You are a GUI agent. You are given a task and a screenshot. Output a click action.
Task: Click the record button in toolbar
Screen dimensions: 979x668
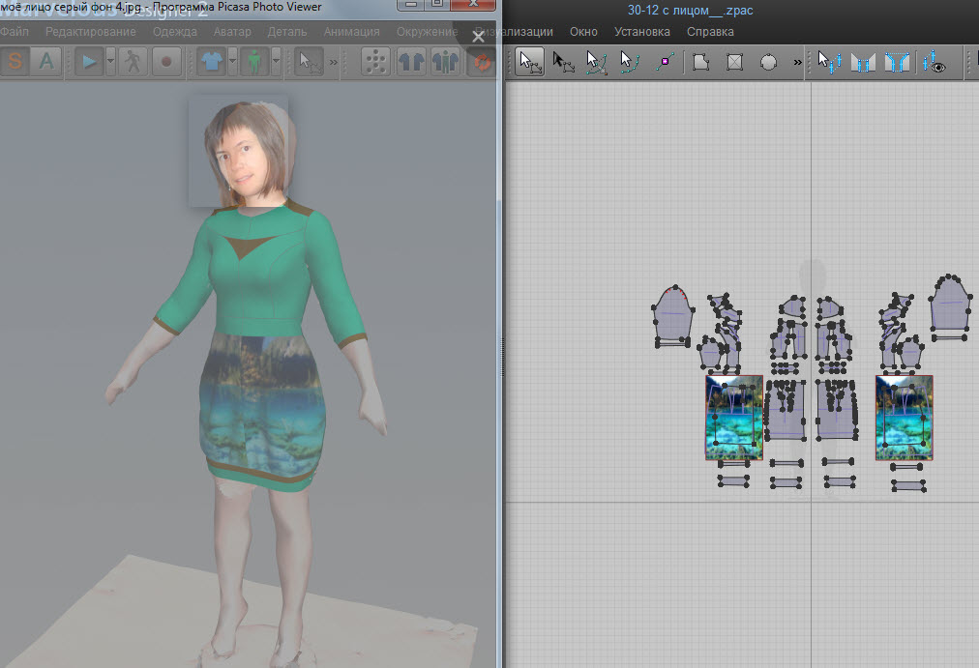point(166,61)
